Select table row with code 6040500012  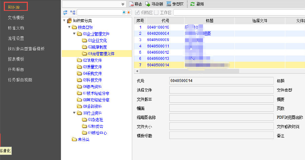click(x=219, y=52)
